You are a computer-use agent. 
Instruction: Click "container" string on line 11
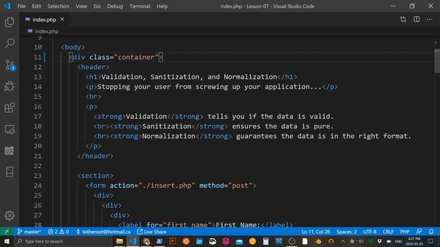136,57
